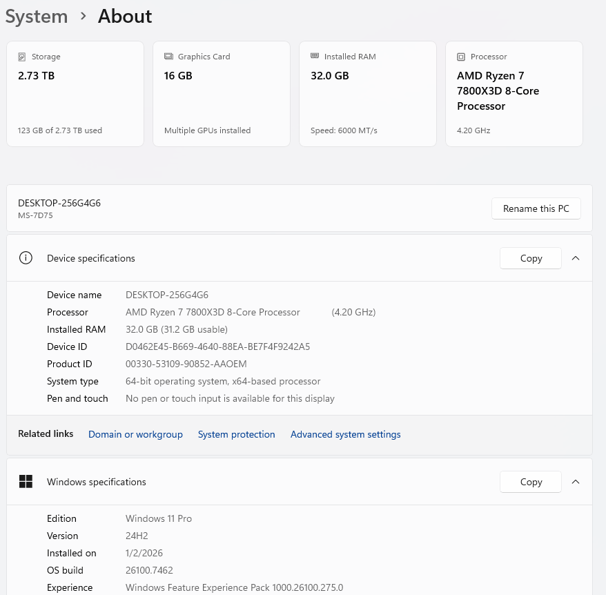
Task: Select the Graphics Card summary card
Action: 221,93
